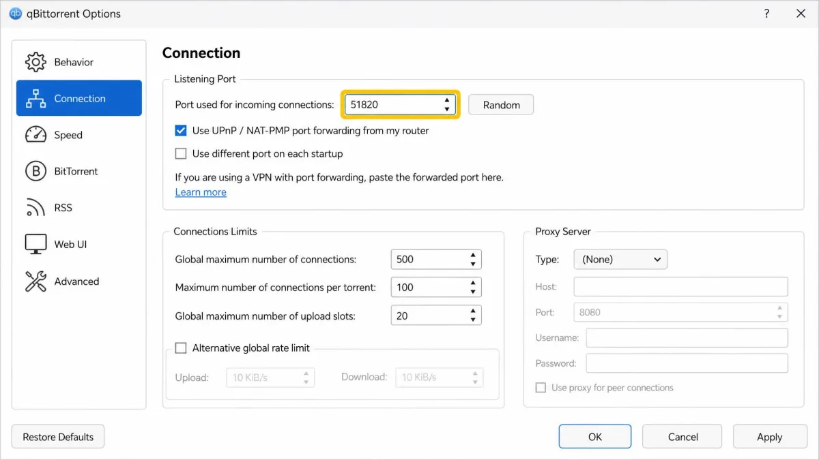This screenshot has width=819, height=460.
Task: Click the alternative Download rate field
Action: click(x=440, y=377)
